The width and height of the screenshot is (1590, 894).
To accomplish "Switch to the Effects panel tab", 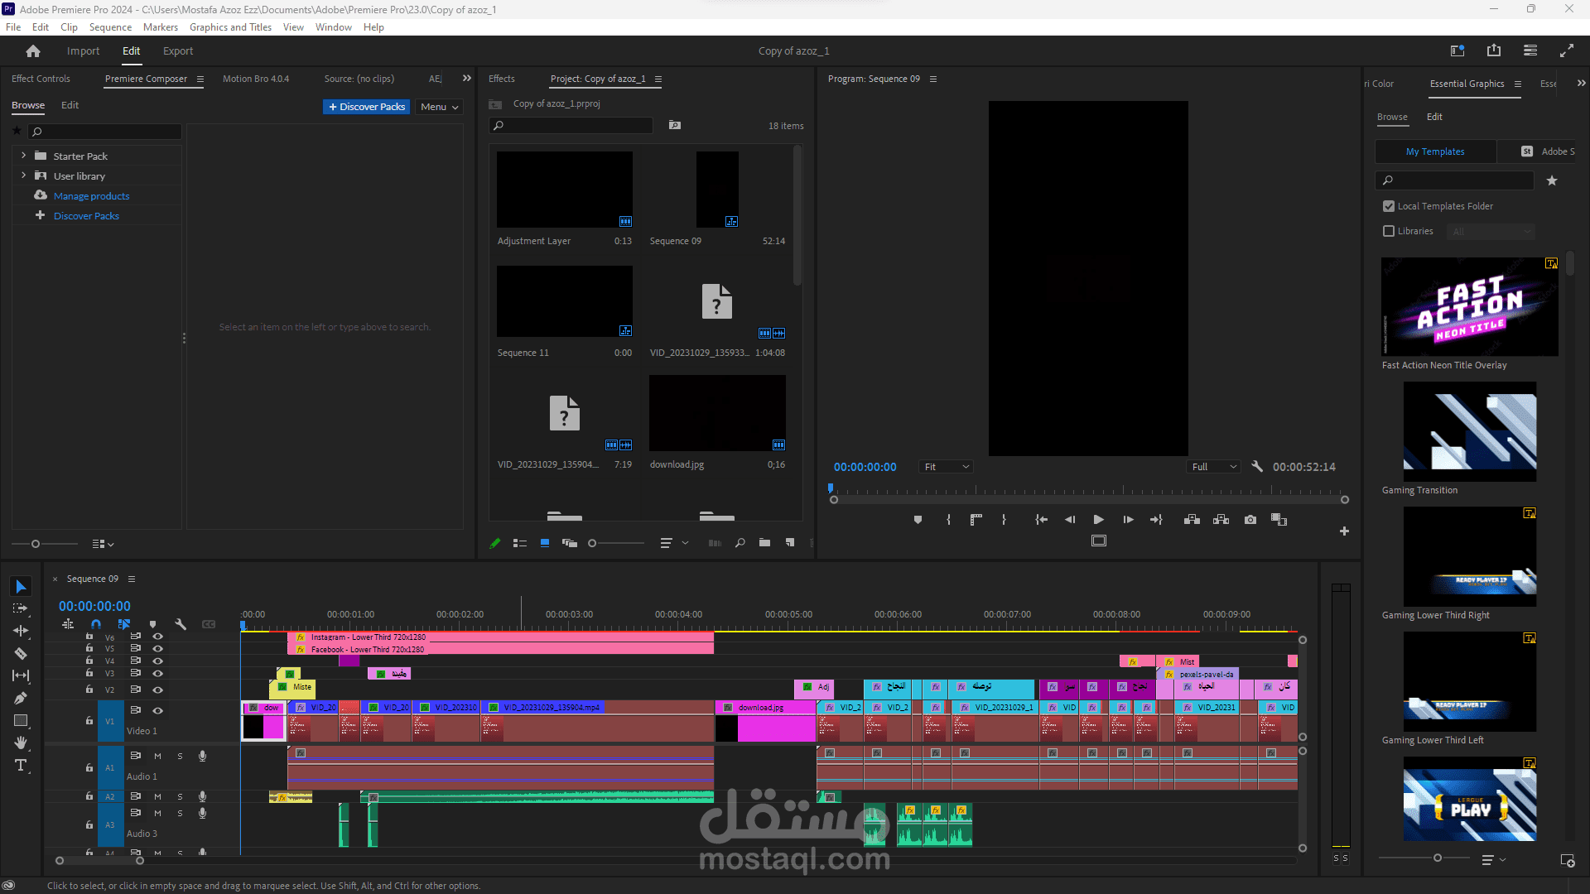I will click(502, 79).
